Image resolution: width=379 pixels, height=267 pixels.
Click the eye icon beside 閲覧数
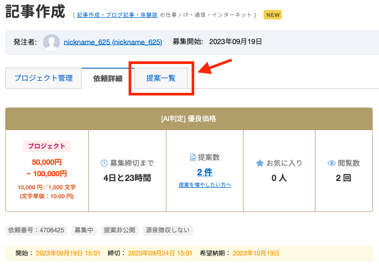pyautogui.click(x=331, y=163)
